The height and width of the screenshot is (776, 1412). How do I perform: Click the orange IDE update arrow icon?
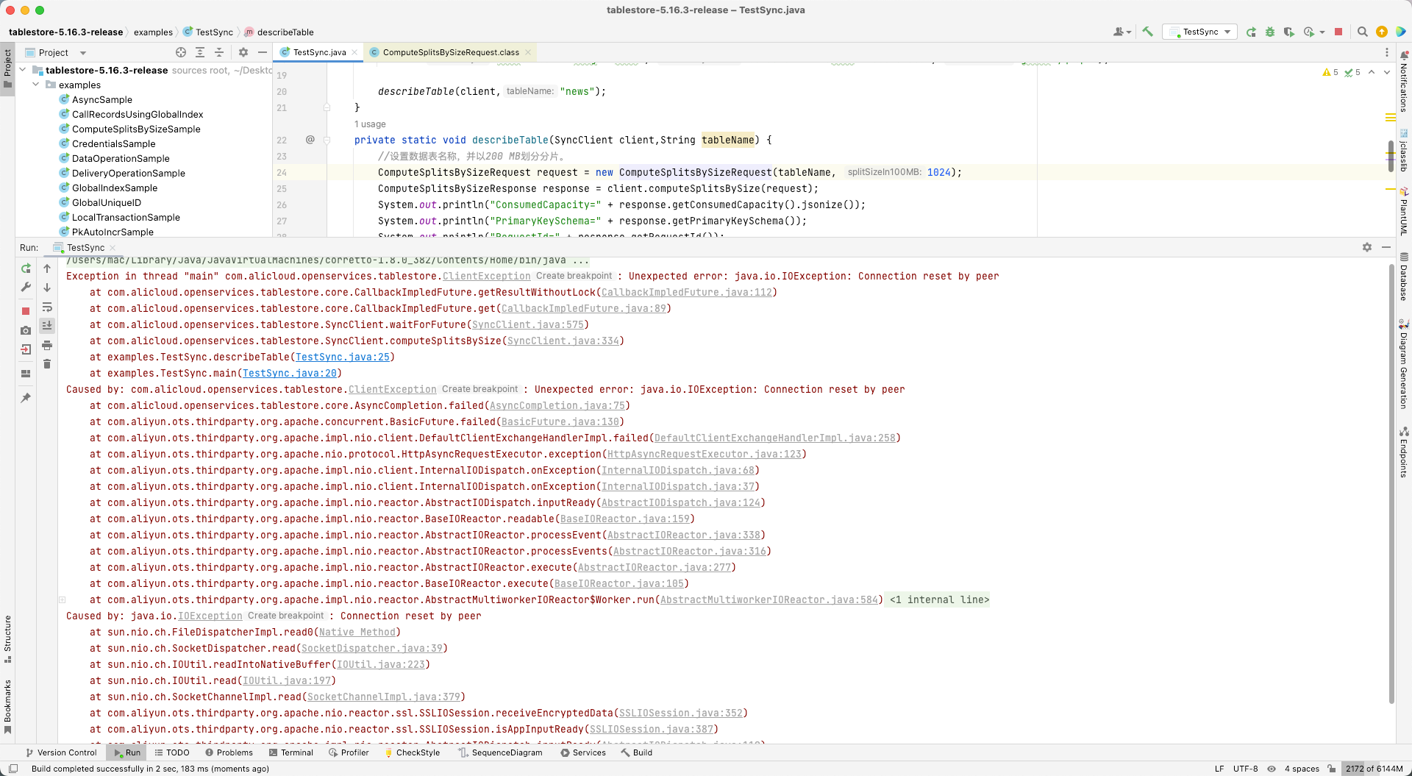1382,32
